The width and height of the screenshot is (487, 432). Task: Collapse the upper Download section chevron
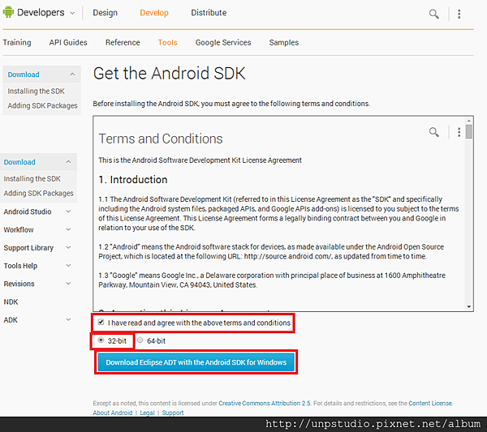click(72, 74)
